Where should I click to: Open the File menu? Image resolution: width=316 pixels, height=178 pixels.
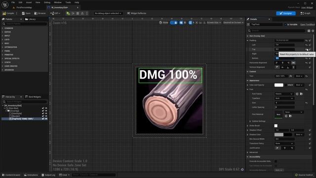pos(13,2)
